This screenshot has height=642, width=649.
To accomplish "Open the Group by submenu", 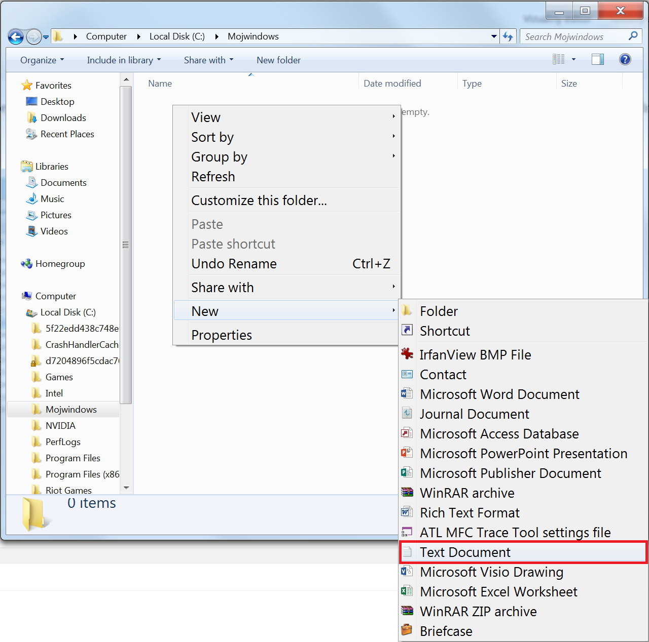I will (287, 156).
